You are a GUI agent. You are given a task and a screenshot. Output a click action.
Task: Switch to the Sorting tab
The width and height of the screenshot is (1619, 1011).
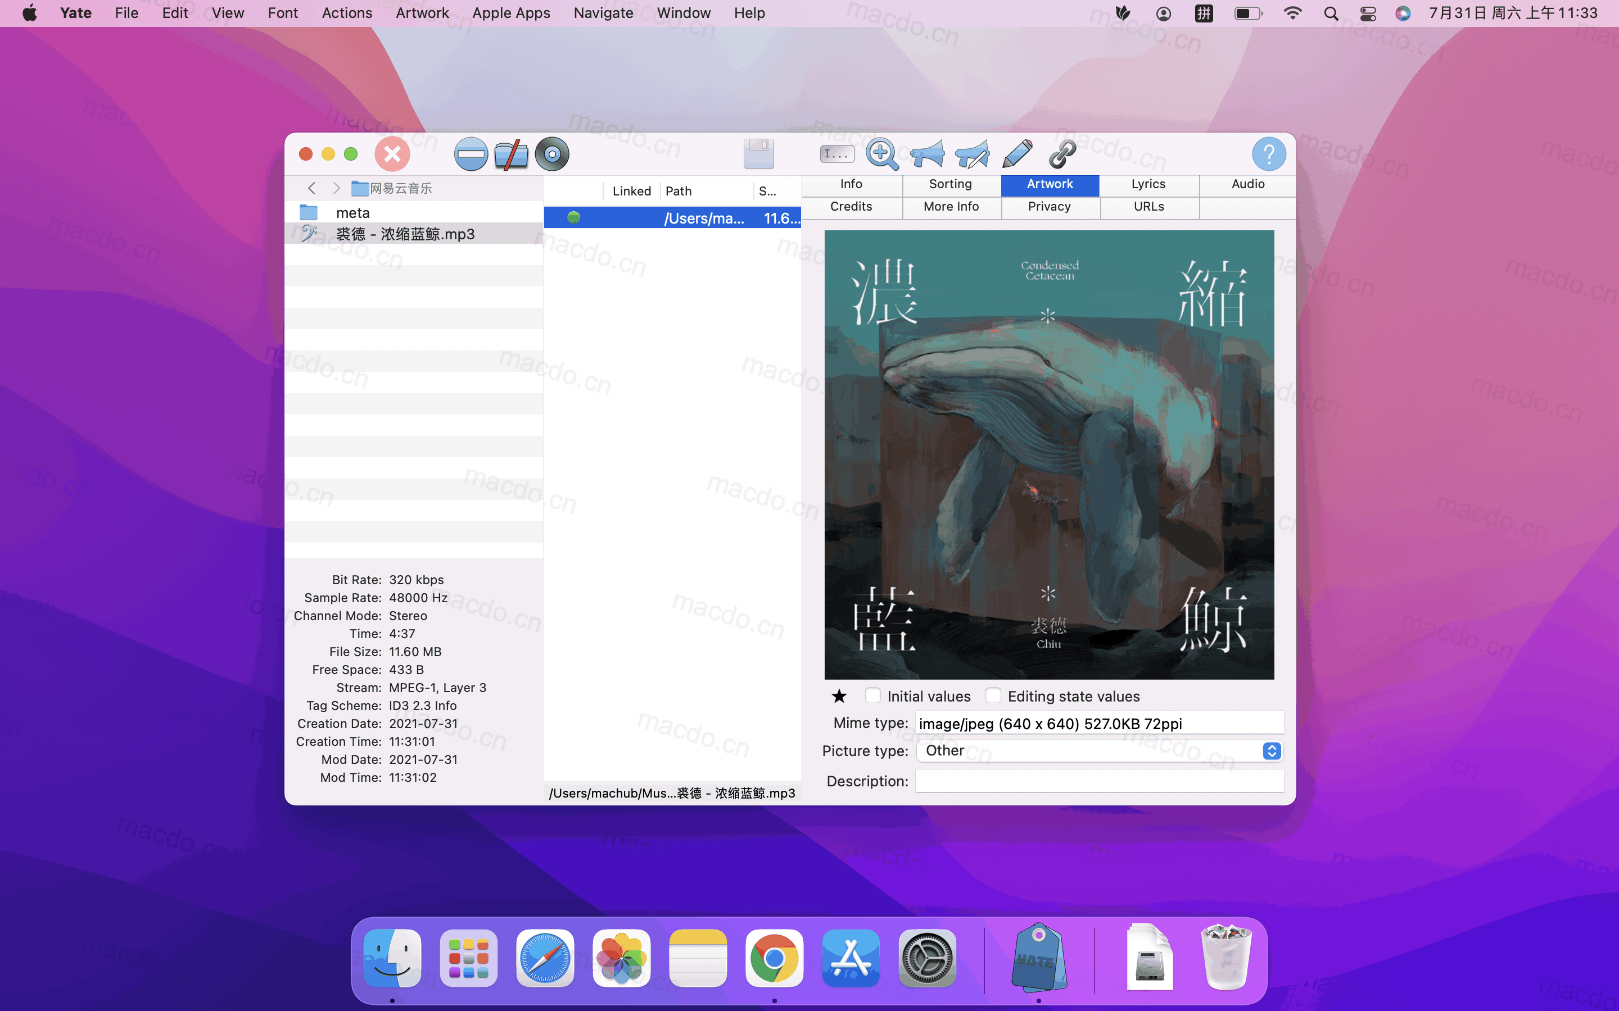951,185
